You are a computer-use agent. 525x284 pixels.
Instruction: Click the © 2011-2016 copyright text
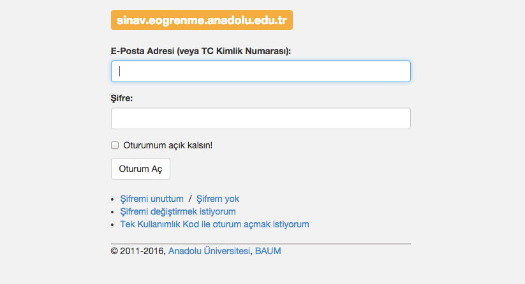138,251
